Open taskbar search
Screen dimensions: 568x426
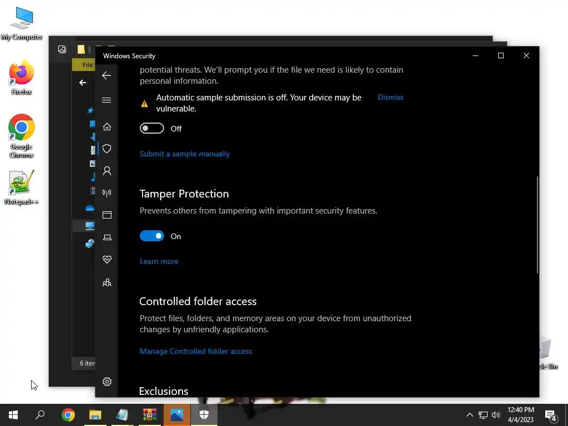pyautogui.click(x=40, y=415)
